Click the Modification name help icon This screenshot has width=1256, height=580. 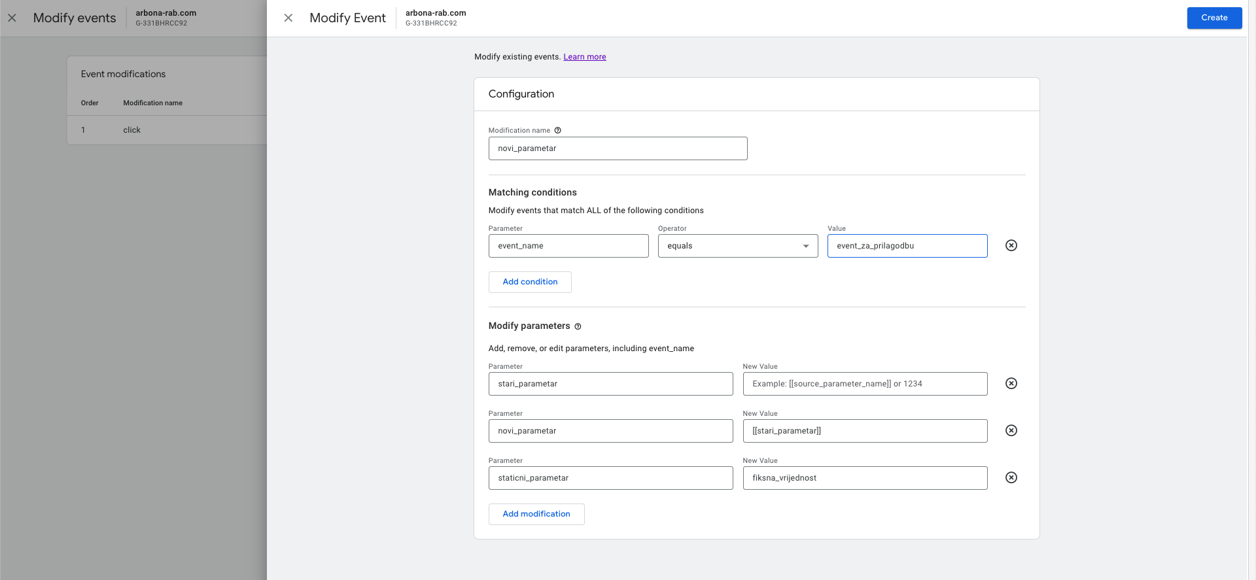[x=558, y=130]
